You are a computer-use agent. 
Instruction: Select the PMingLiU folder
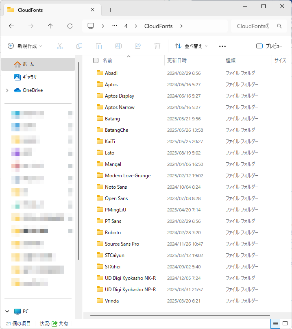(x=115, y=209)
